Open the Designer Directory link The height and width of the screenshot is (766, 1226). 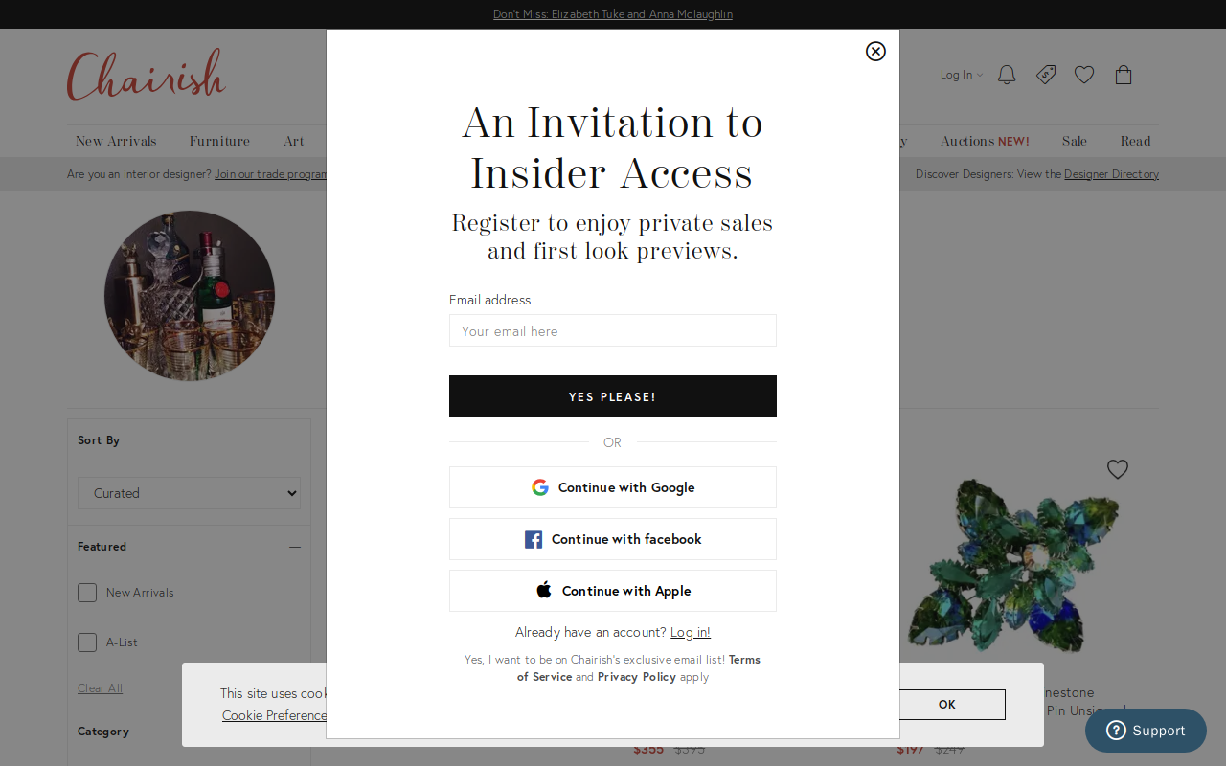1111,174
